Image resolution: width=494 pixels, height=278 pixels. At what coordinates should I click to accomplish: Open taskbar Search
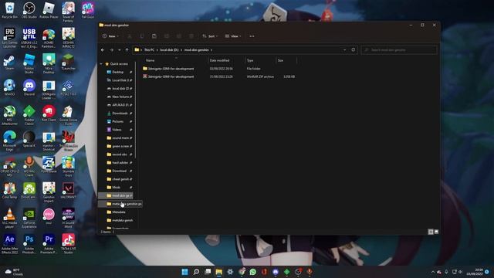(x=196, y=272)
